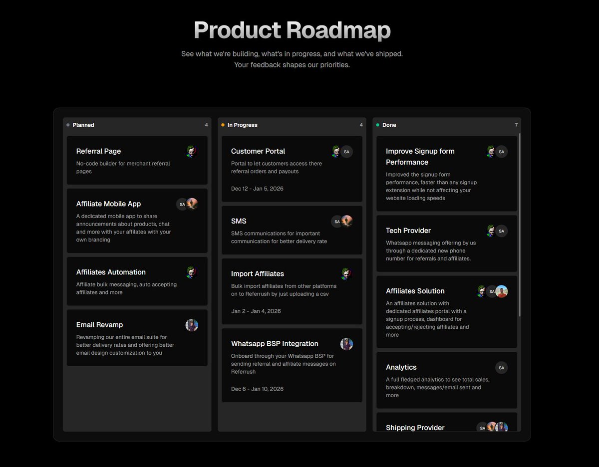
Task: Click the SA avatar on Customer Portal card
Action: pos(346,152)
